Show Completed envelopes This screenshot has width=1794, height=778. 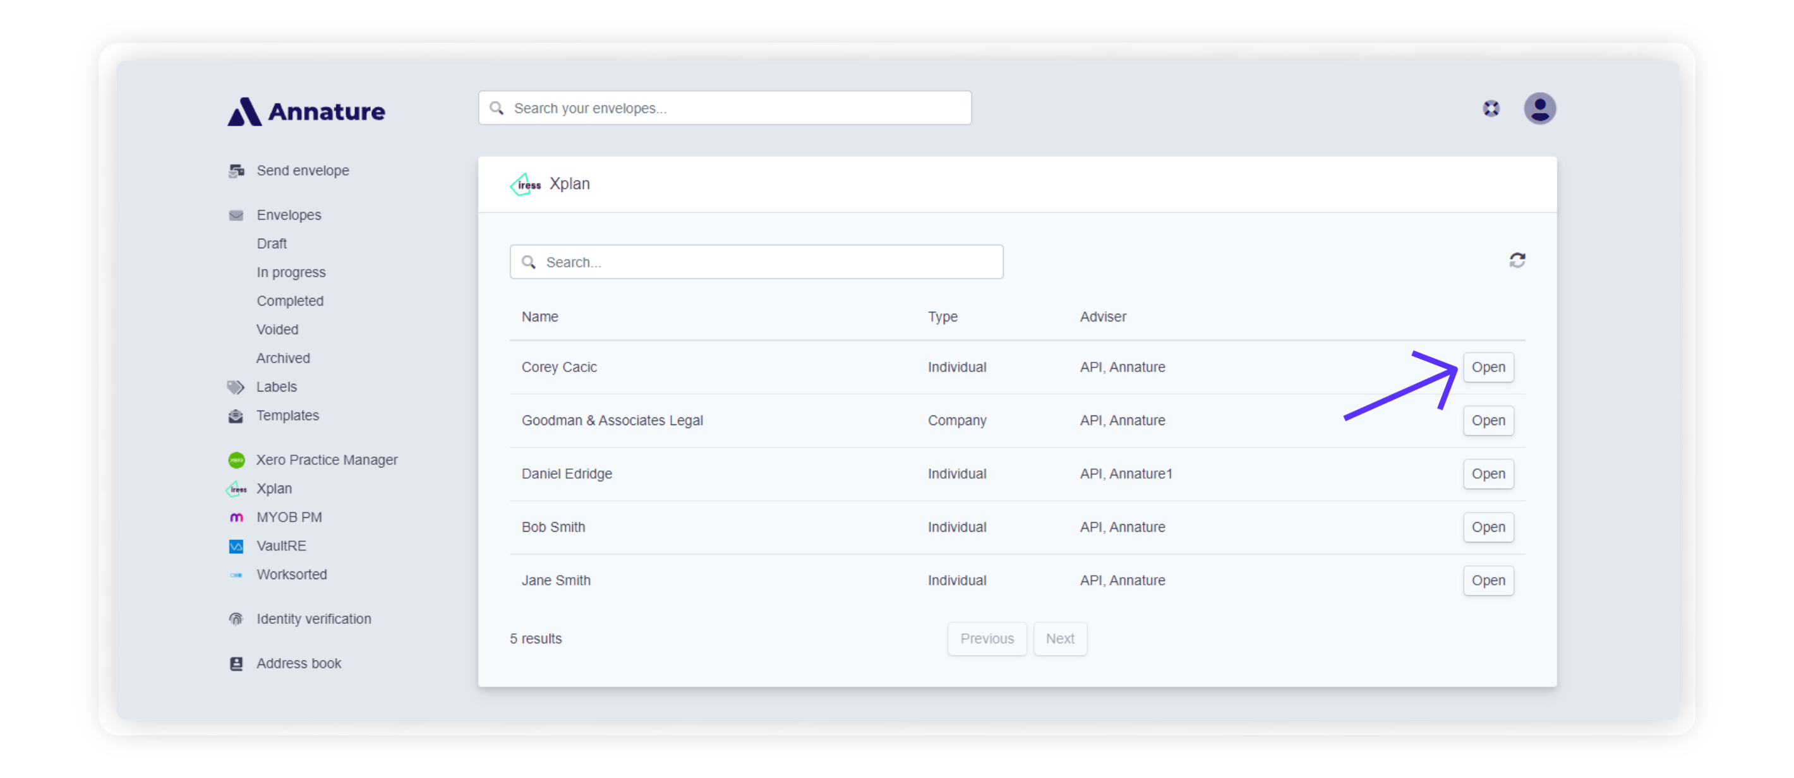(290, 301)
